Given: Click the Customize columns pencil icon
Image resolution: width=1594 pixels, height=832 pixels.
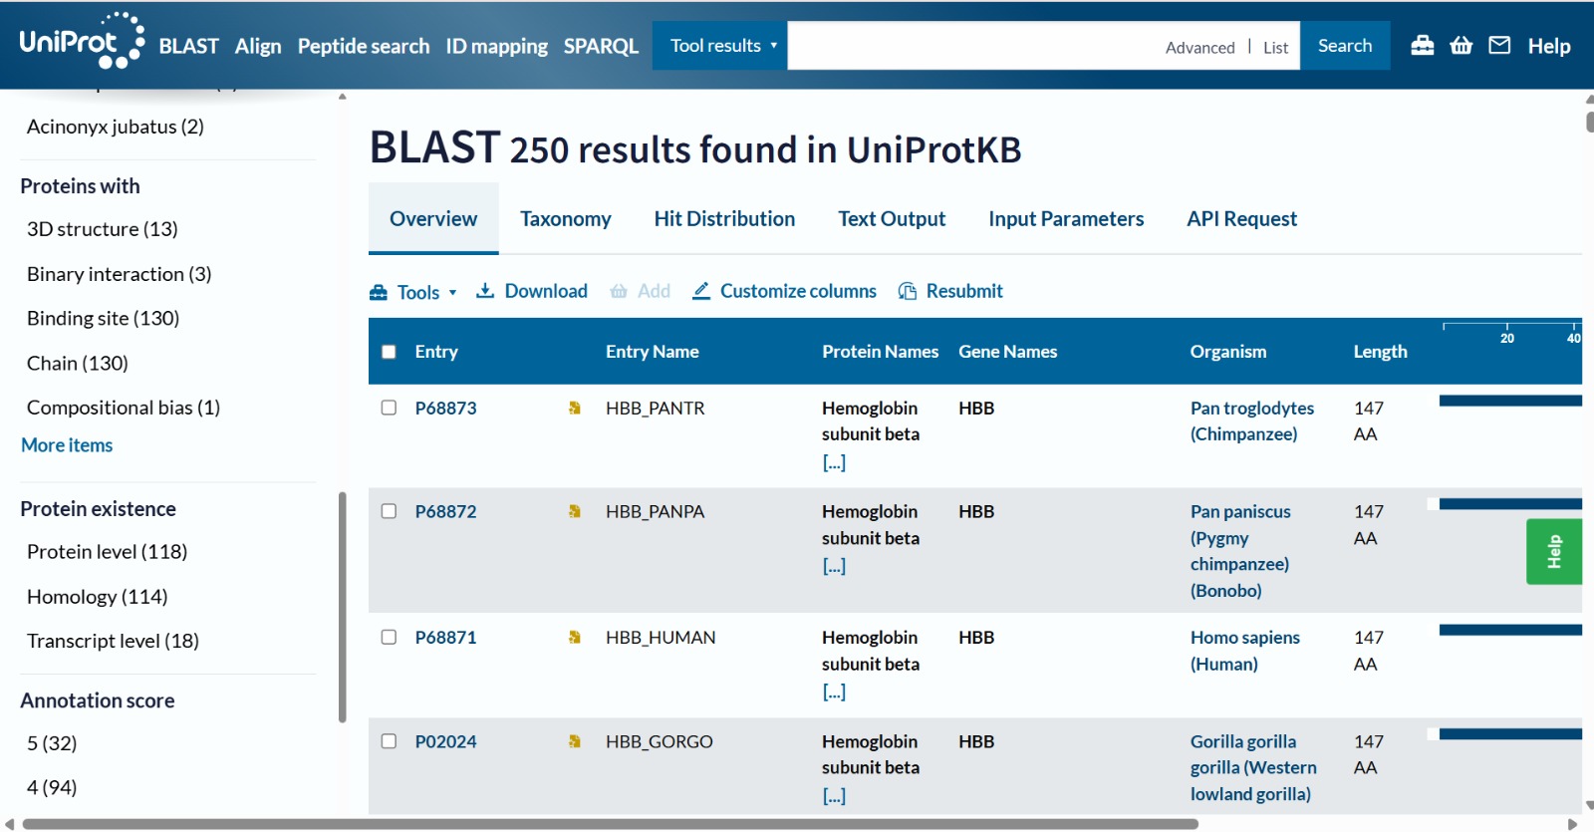Looking at the screenshot, I should click(x=701, y=291).
